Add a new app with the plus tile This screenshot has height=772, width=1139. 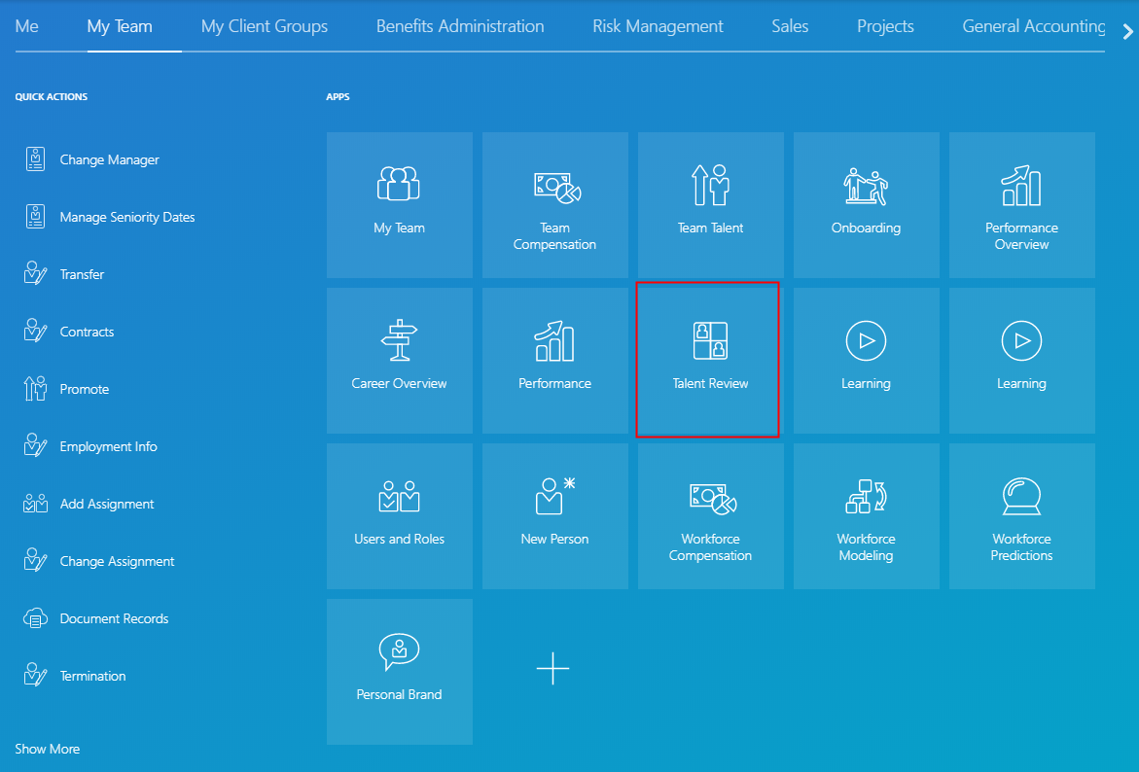point(552,669)
